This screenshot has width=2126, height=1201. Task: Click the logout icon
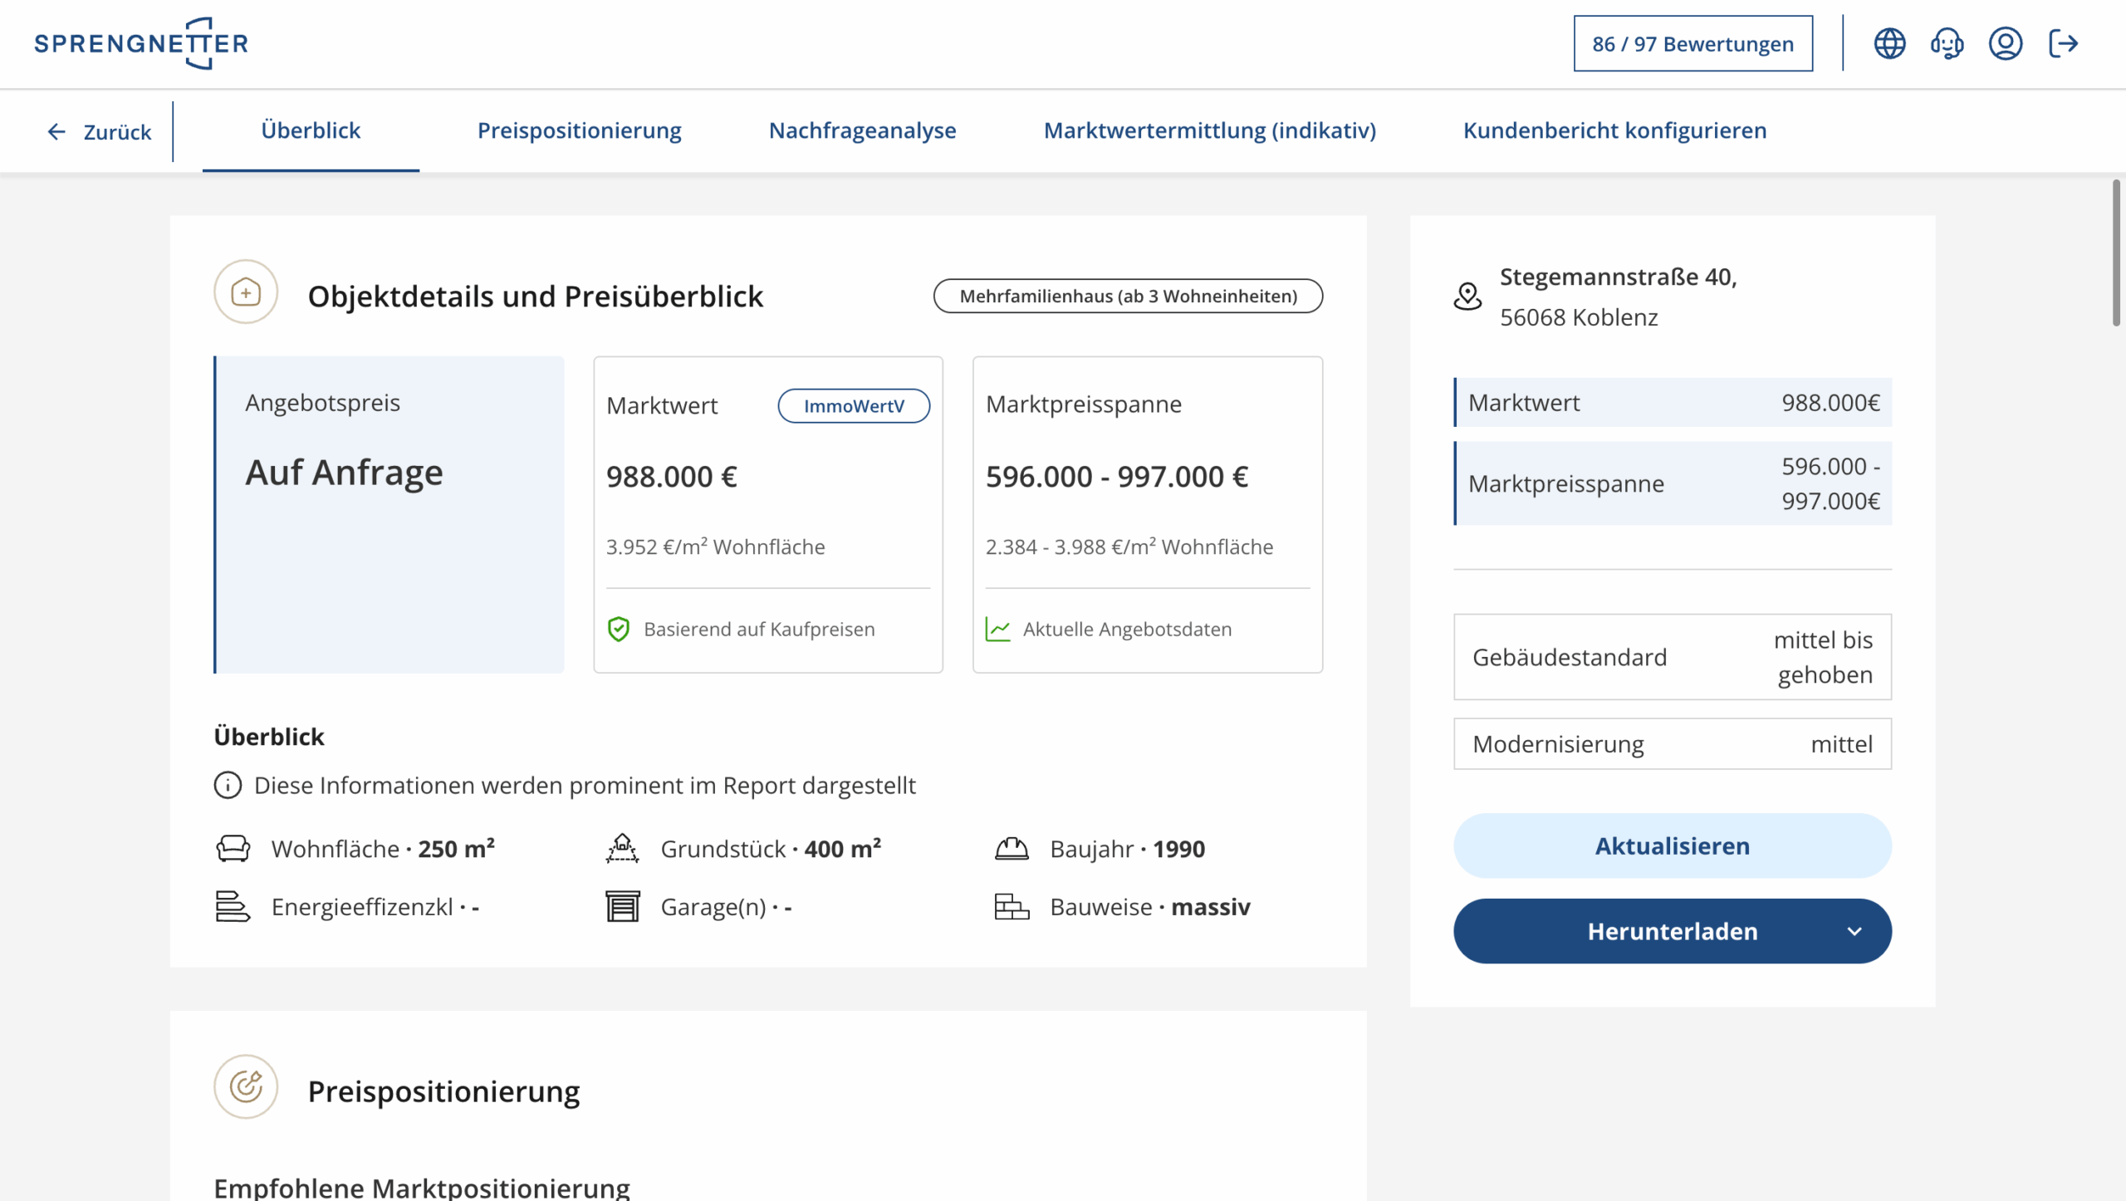(2063, 43)
